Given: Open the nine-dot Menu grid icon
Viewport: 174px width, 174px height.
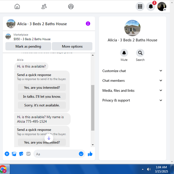Looking at the screenshot, I should pyautogui.click(x=140, y=7).
